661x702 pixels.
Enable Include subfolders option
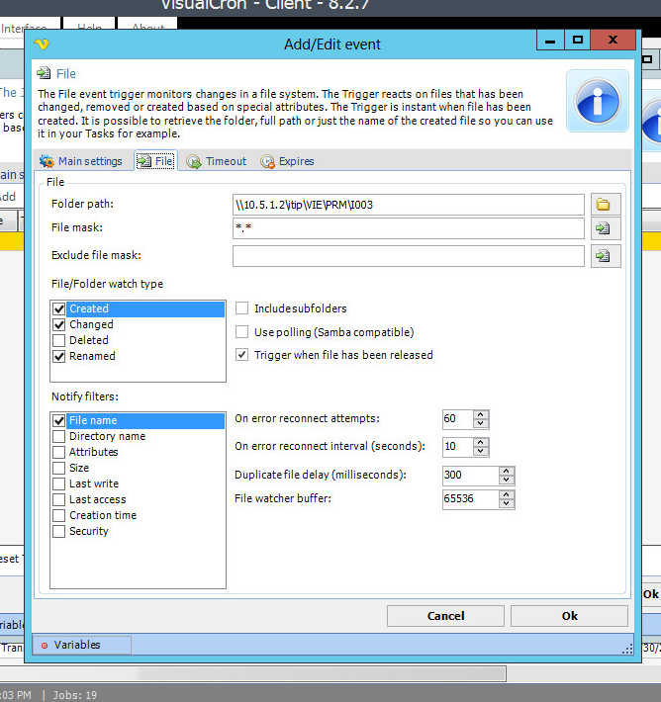242,308
